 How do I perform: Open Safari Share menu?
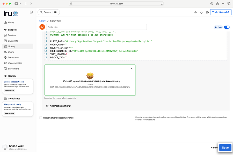tap(217, 3)
